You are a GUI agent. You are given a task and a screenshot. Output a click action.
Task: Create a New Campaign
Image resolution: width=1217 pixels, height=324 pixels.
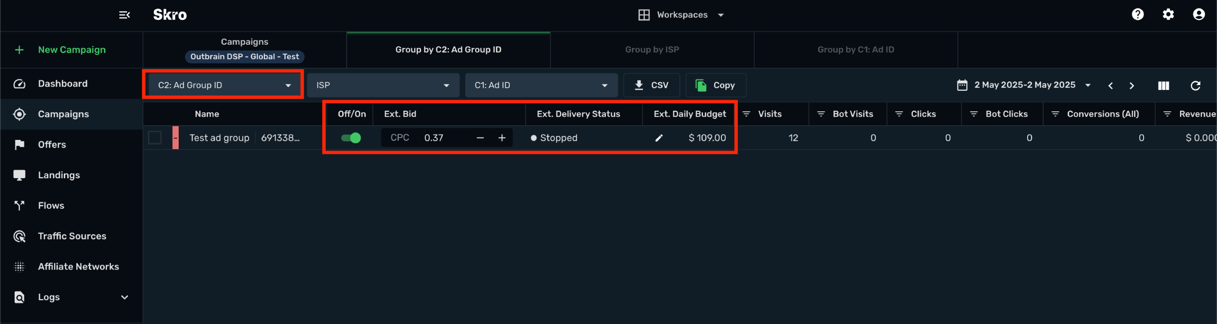click(72, 50)
